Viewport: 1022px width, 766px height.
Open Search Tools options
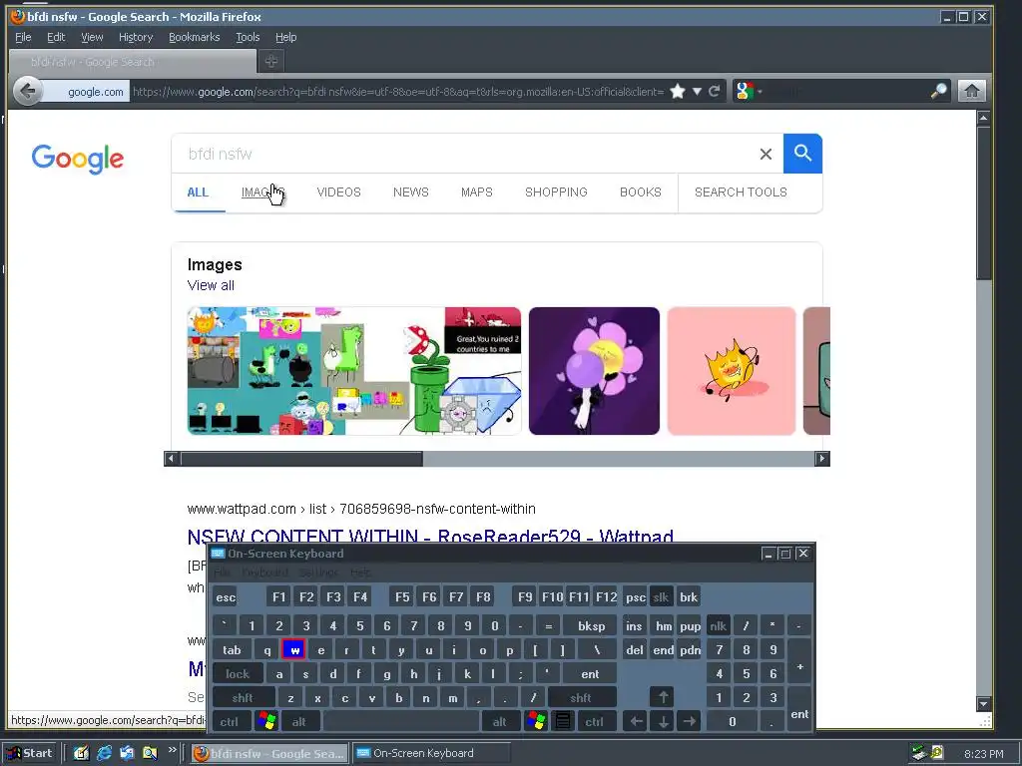[741, 192]
